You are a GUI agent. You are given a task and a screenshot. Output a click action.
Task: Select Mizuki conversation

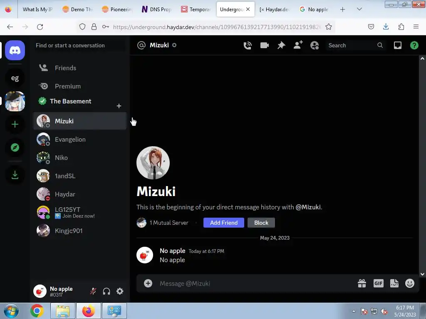80,121
